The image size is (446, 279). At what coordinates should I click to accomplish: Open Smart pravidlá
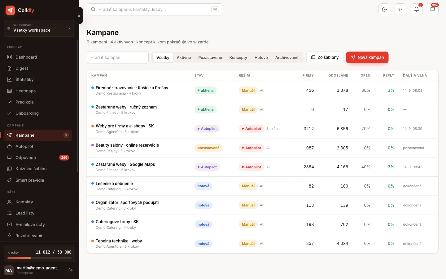pos(38,180)
